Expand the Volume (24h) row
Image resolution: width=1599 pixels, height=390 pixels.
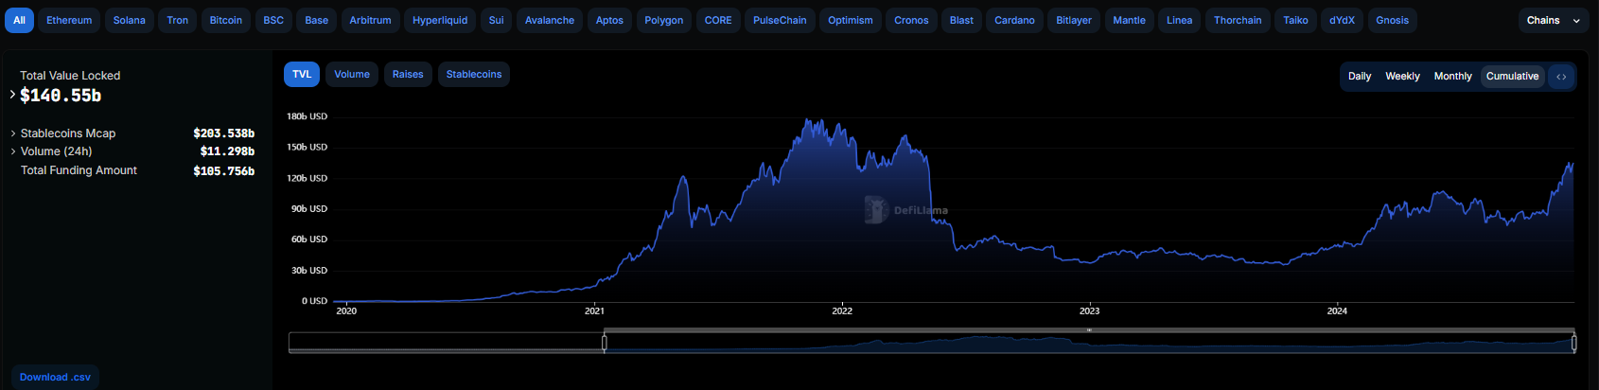[x=13, y=151]
